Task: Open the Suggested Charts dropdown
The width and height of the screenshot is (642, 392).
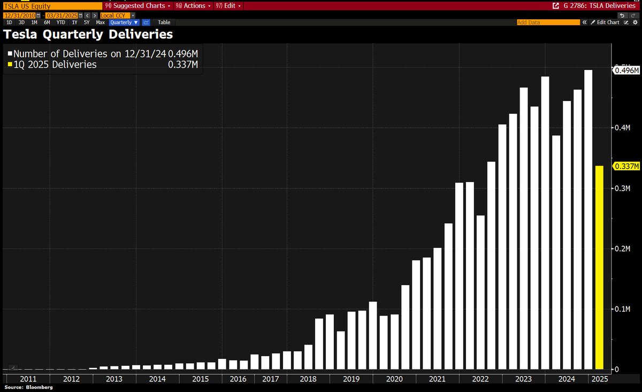Action: click(x=138, y=6)
